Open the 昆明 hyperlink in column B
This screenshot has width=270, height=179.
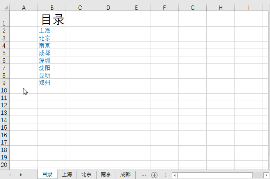(45, 75)
